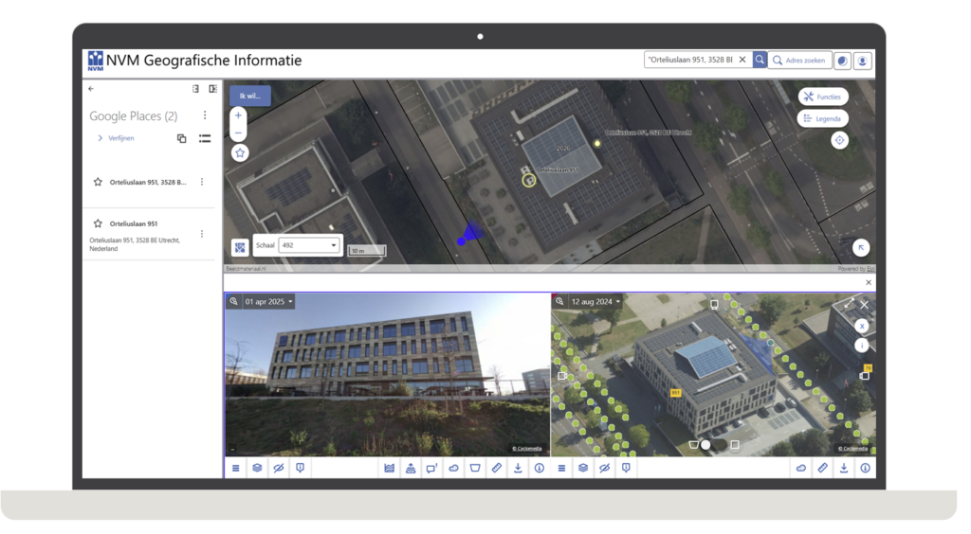Viewport: 971px width, 534px height.
Task: Zoom out on the map
Action: (x=238, y=133)
